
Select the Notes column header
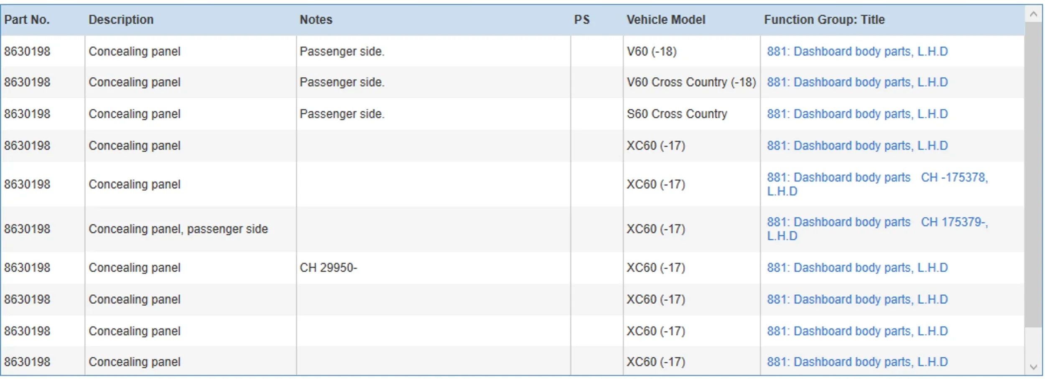coord(316,20)
